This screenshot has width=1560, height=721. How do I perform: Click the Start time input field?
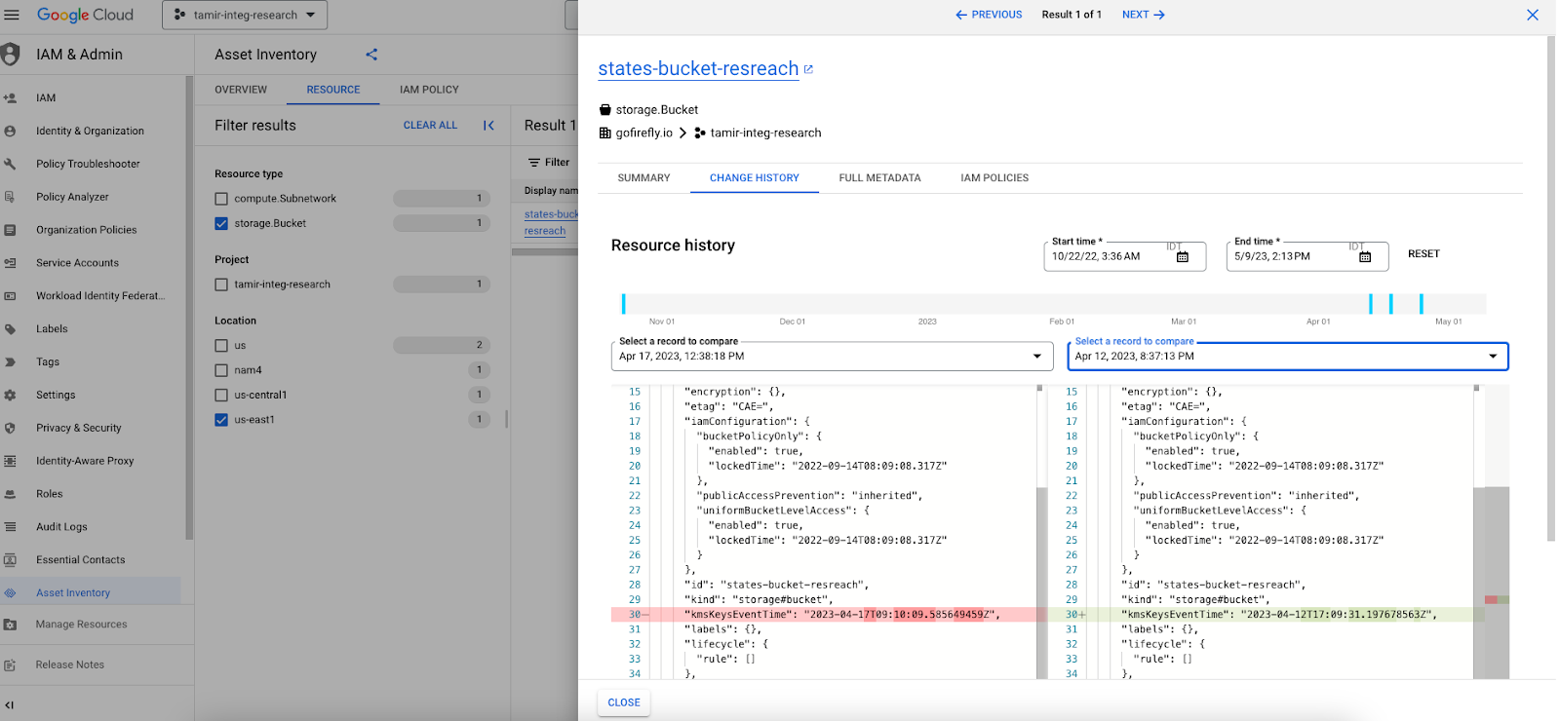click(x=1124, y=256)
